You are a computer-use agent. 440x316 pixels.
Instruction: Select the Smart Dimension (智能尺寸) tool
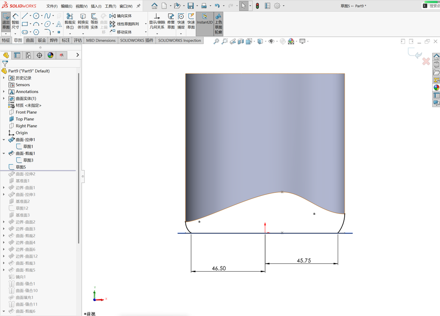click(x=15, y=22)
